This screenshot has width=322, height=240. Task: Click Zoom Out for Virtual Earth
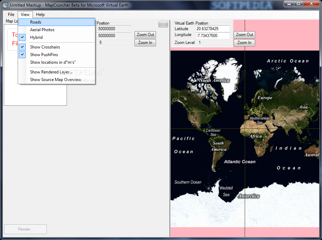pos(244,35)
